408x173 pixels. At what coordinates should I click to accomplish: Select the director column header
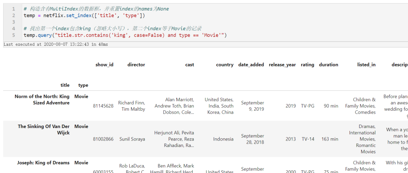tap(136, 65)
